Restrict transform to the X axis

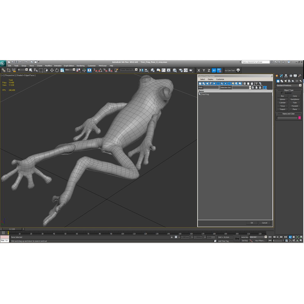199,70
